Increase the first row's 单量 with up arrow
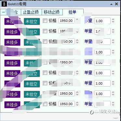Image resolution: width=121 pixels, height=121 pixels. 113,20
